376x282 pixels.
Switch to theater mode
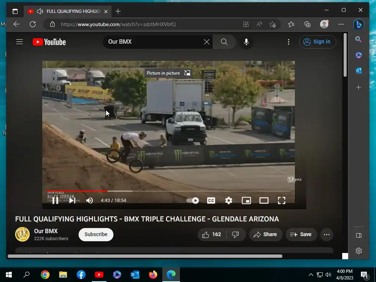264,200
